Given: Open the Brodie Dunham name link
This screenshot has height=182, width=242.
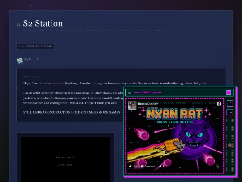Looking at the screenshot, I should point(148,104).
